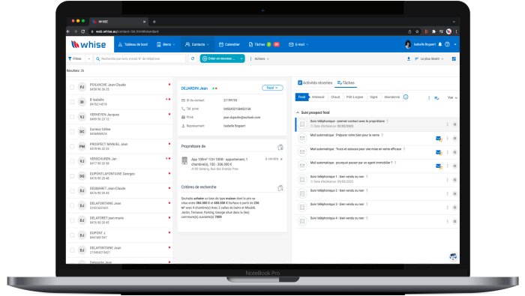
Task: Open options menu for Suivi téléphonique 2
Action: (447, 193)
